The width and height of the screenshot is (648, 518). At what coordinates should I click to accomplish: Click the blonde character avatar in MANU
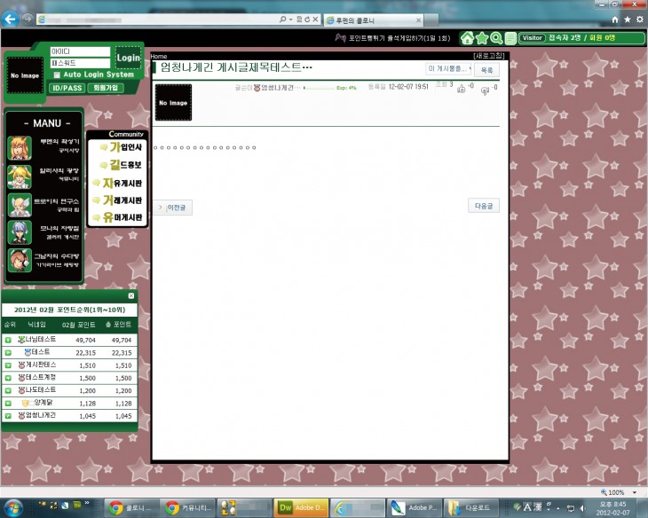click(19, 177)
